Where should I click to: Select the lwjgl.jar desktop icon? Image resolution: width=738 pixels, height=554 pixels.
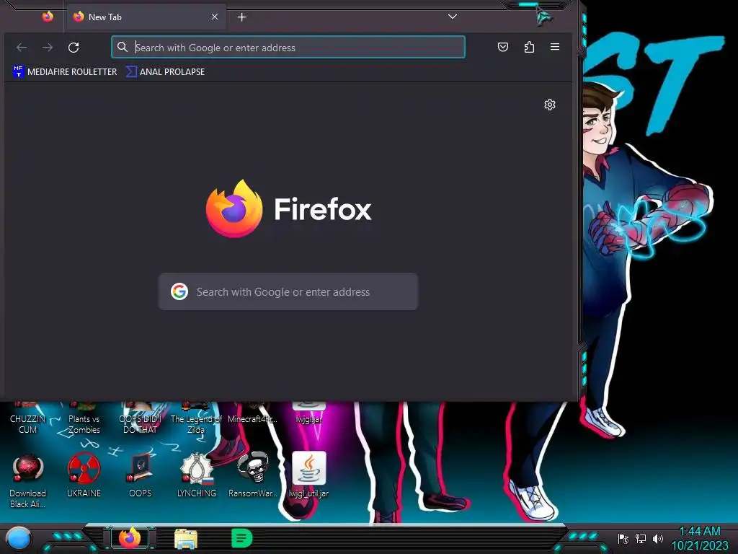(x=308, y=413)
